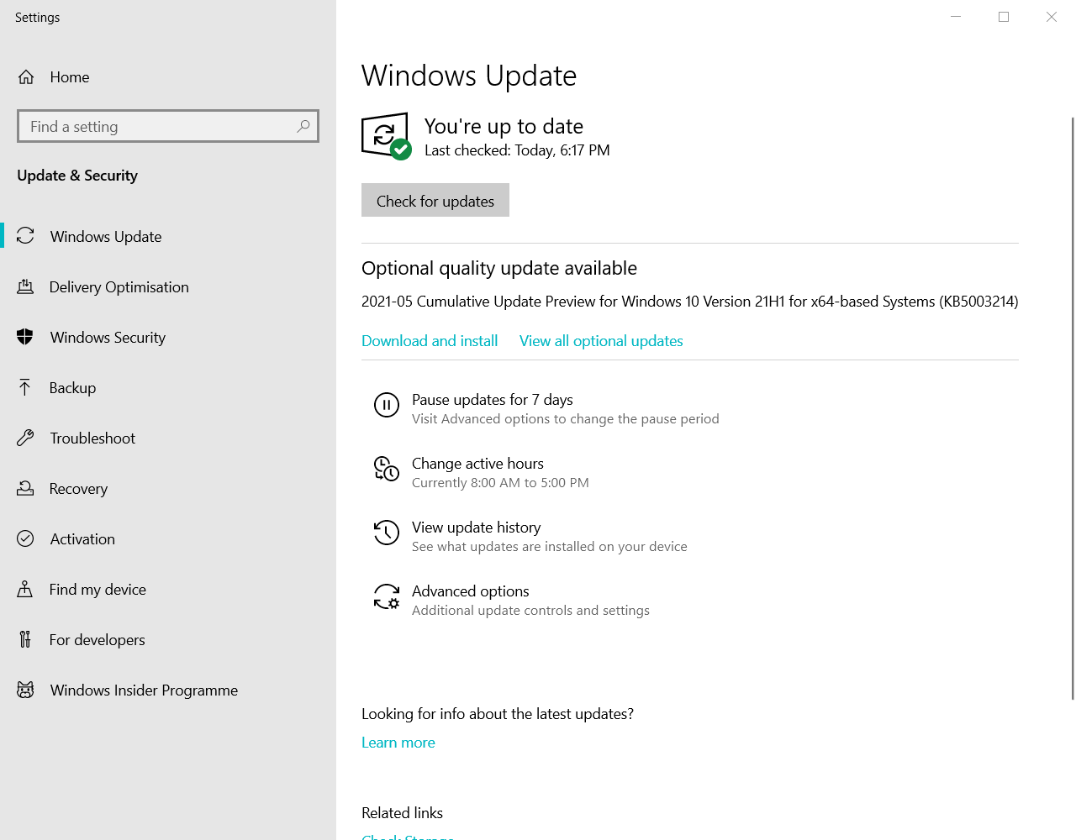Viewport: 1076px width, 840px height.
Task: Open the Windows Update section
Action: 168,236
